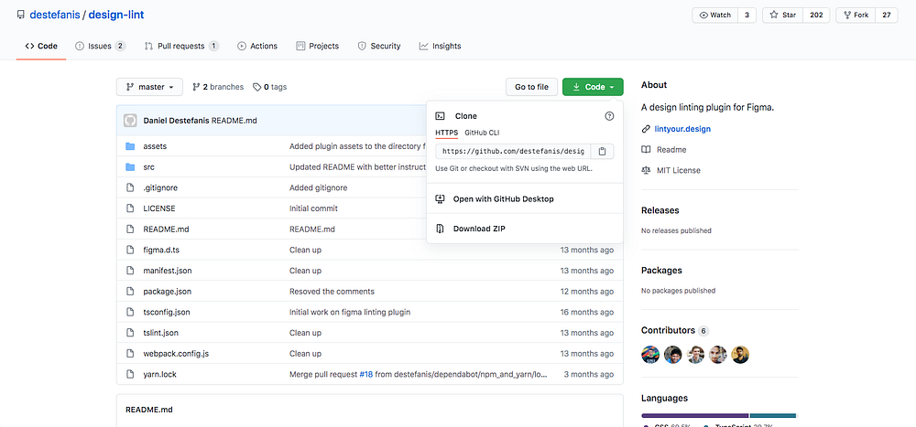This screenshot has height=427, width=916.
Task: Collapse the green Code dropdown button
Action: pos(593,87)
